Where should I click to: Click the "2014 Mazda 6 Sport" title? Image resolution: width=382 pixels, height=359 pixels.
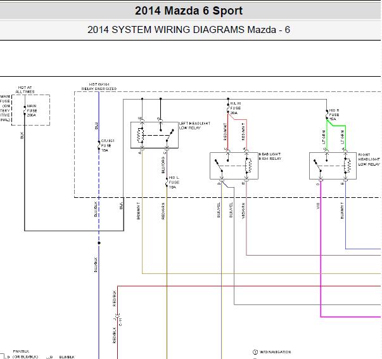pos(189,11)
